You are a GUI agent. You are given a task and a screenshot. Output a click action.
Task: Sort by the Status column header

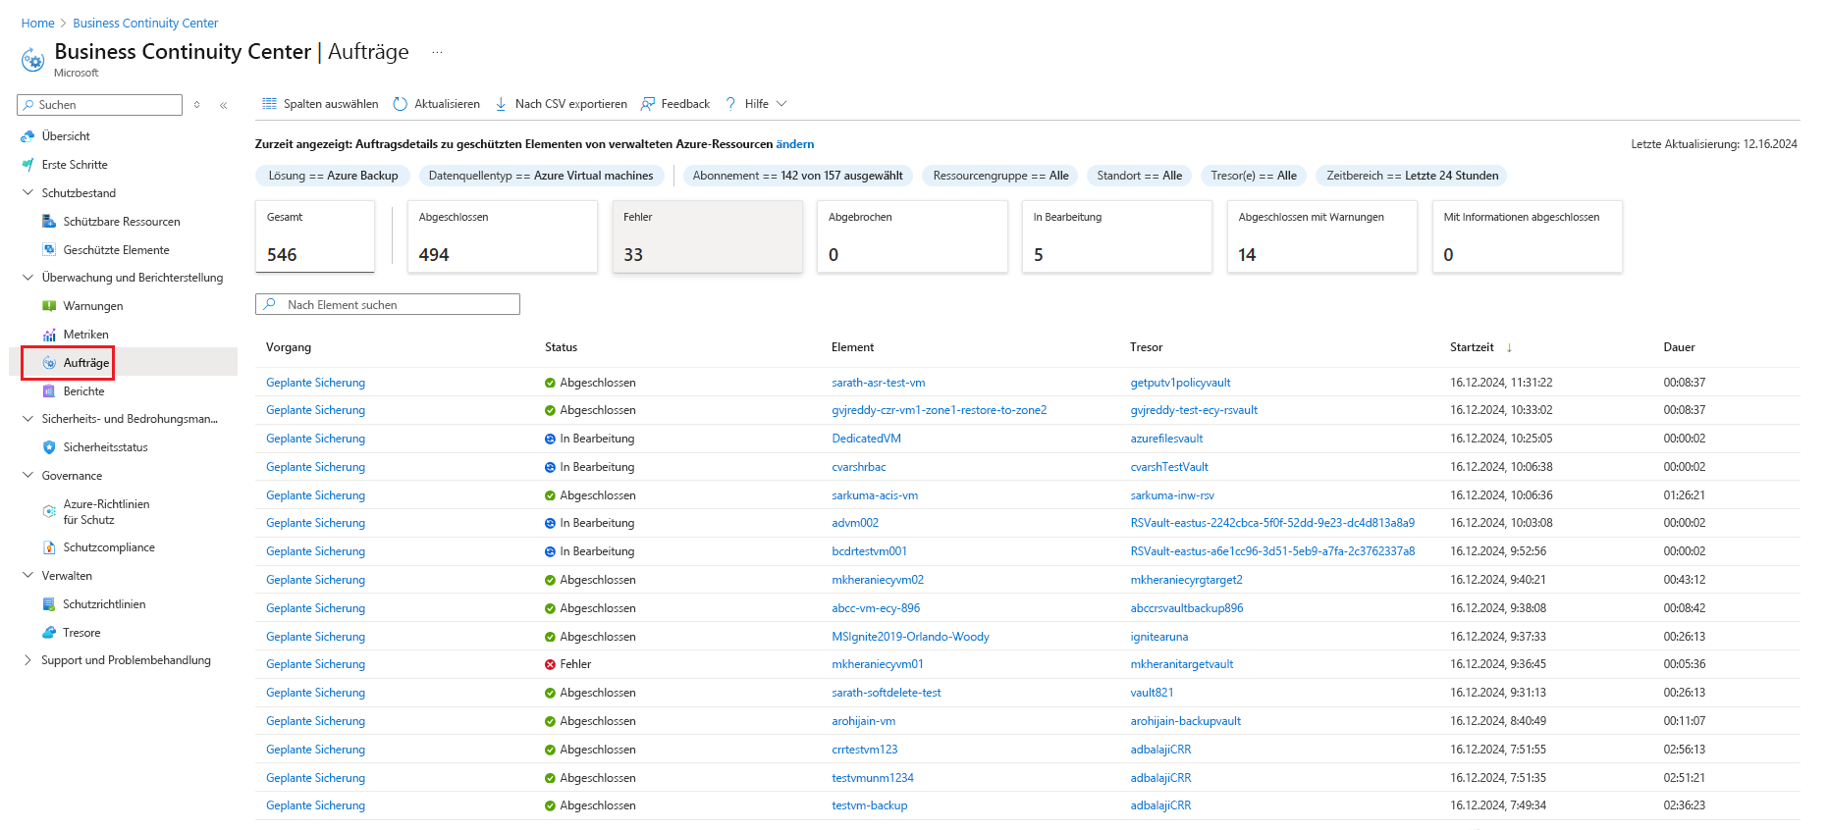tap(562, 347)
